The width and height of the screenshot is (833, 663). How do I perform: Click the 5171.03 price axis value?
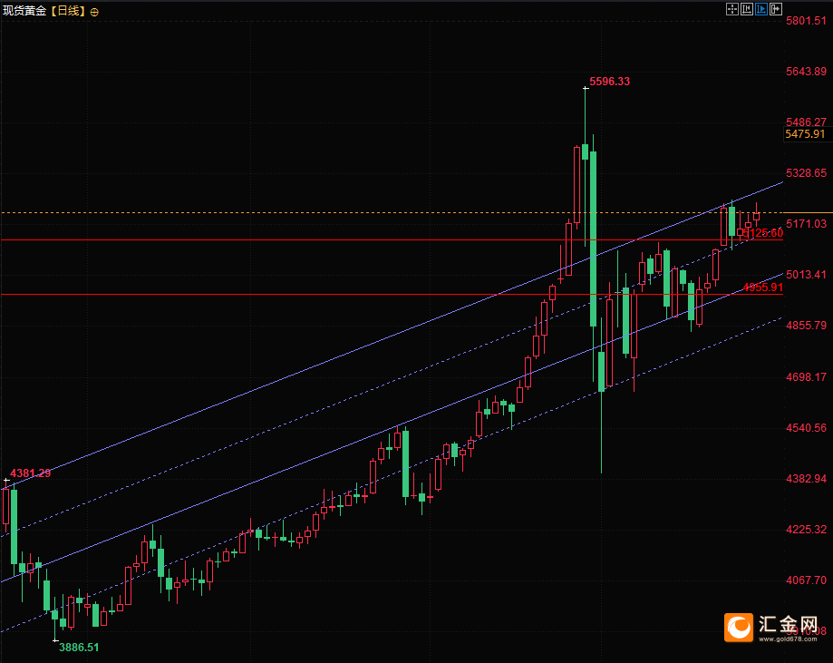pos(807,224)
